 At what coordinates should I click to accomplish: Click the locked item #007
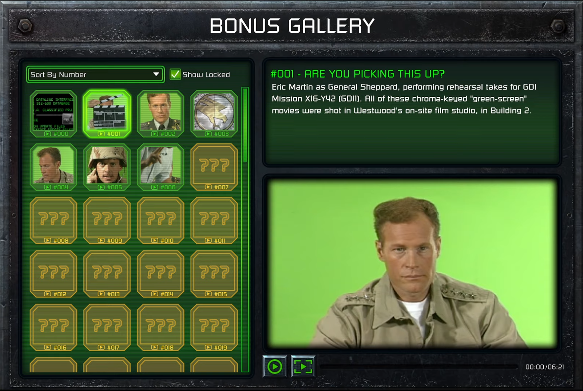coord(214,167)
